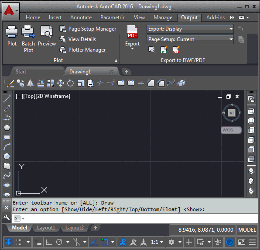Screen dimensions: 260x250
Task: Toggle ortho mode in status bar
Action: coord(49,242)
